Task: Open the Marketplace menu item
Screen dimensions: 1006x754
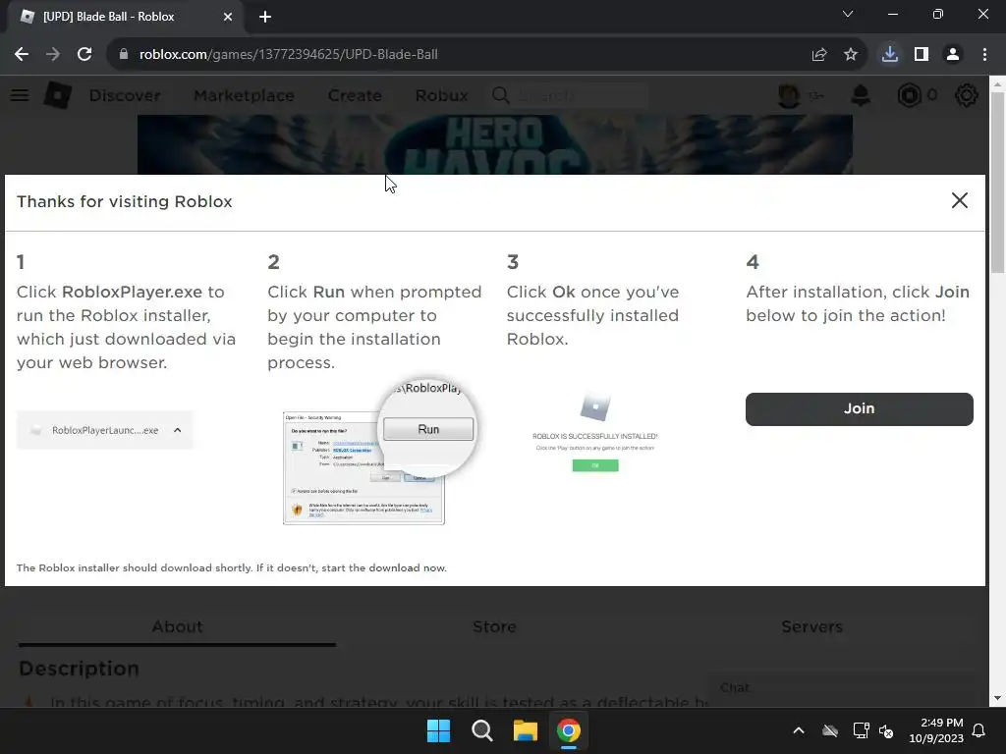Action: click(244, 95)
